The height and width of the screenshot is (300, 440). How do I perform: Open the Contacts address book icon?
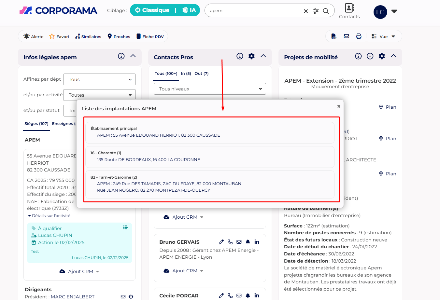click(x=349, y=8)
